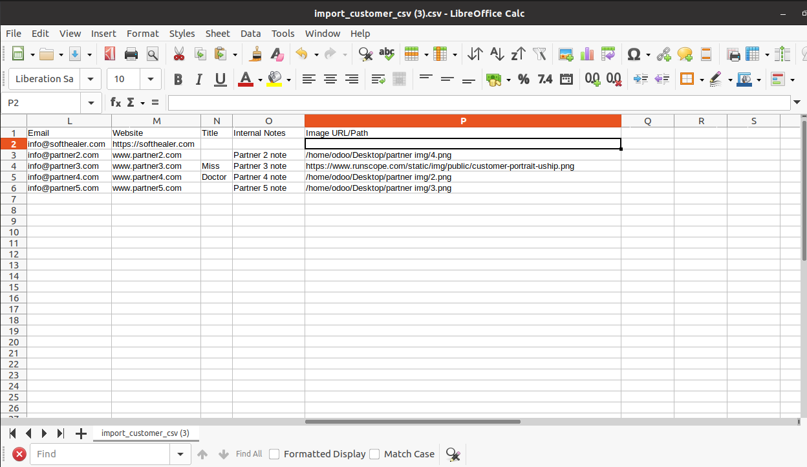
Task: Insert a chart via toolbar icon
Action: pos(587,54)
